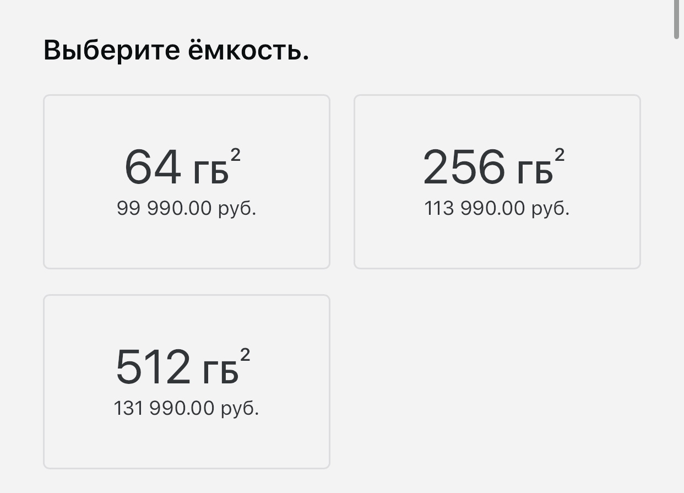The height and width of the screenshot is (493, 684).
Task: Click the vertical scrollbar thumb
Action: (x=676, y=19)
